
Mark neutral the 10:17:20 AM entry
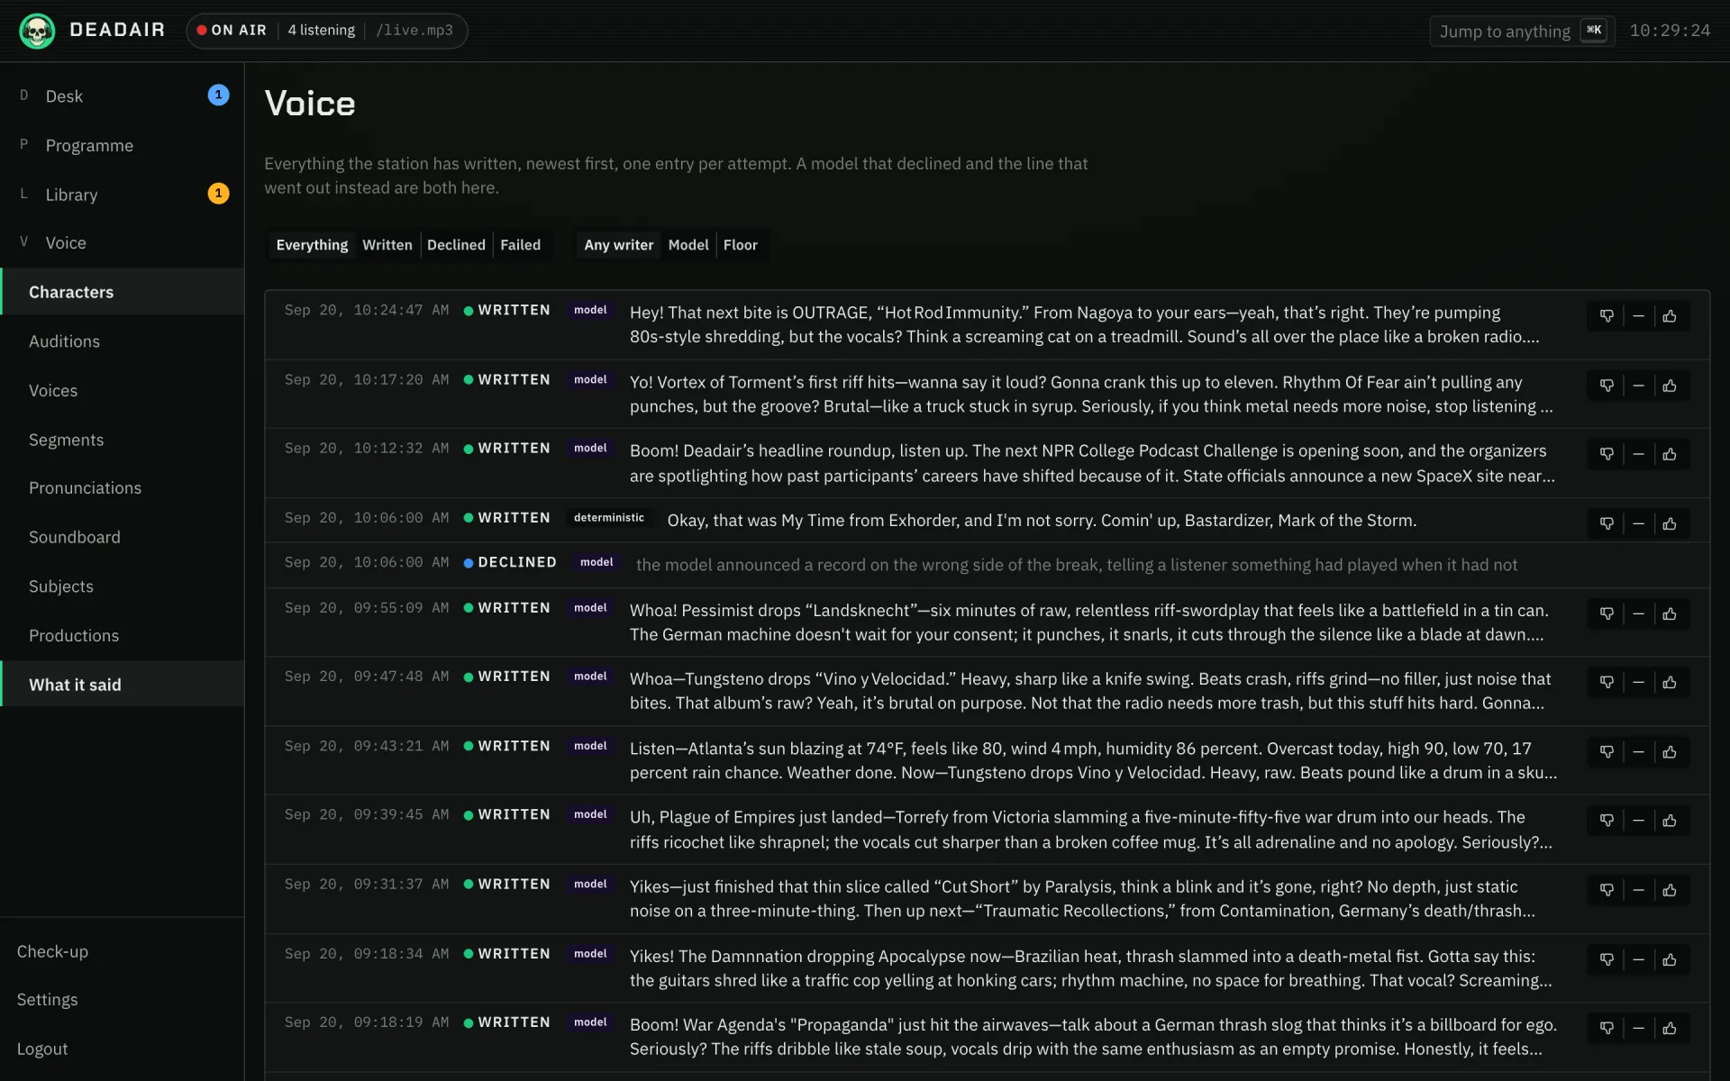(1638, 386)
